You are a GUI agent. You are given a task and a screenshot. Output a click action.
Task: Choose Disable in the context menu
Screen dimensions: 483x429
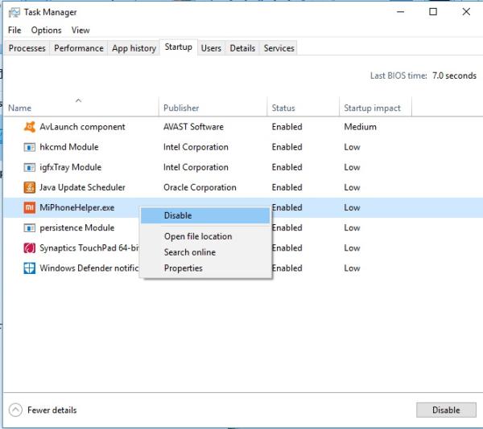(x=178, y=215)
